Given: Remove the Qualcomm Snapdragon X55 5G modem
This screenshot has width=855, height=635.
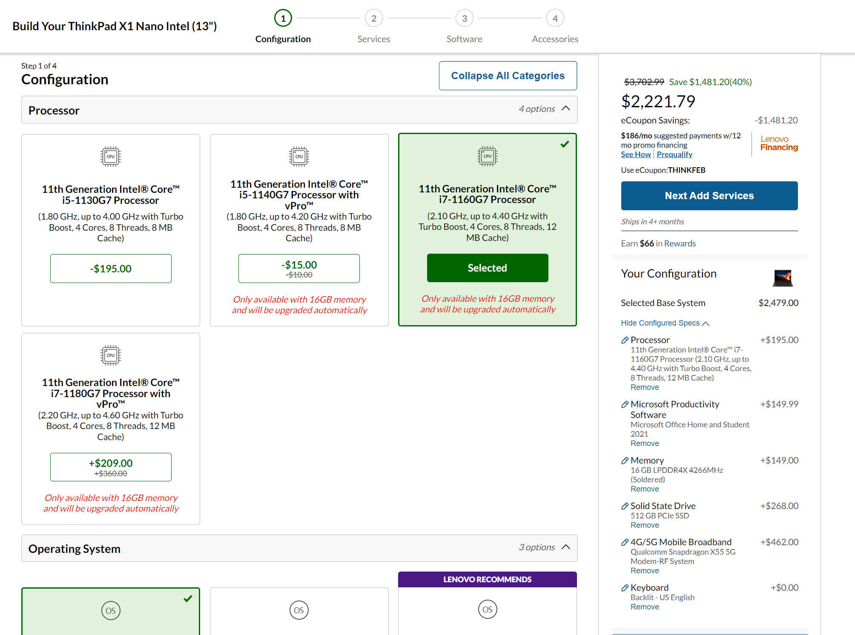Looking at the screenshot, I should pos(645,571).
